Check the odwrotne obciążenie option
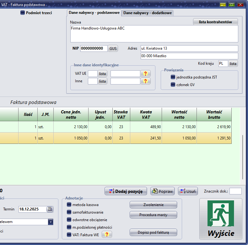The height and width of the screenshot is (245, 248). [69, 220]
